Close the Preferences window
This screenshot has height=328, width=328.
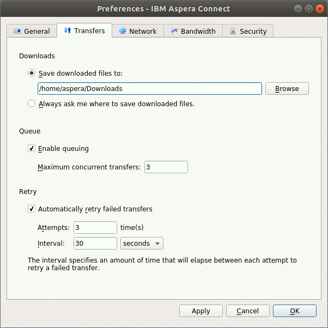(x=319, y=9)
